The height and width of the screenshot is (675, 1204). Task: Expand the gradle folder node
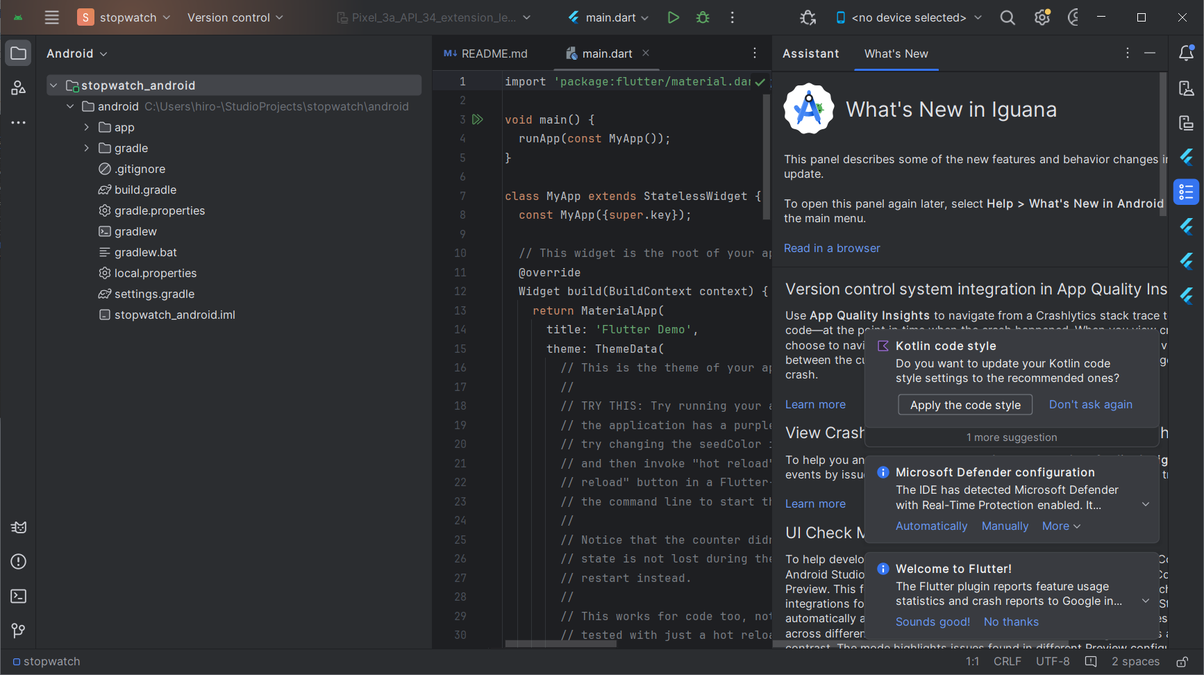[x=87, y=148]
